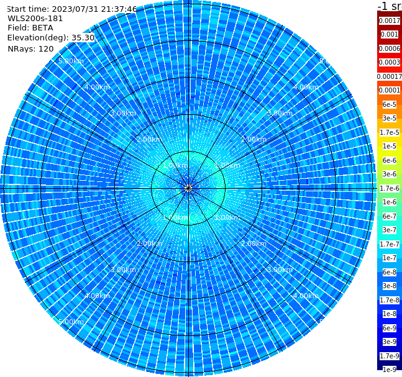
Task: Click the 0.00017 colorbar label
Action: [390, 76]
